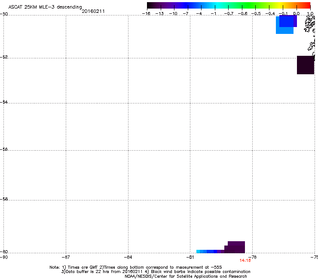Click the -13 label on the color scale
Image resolution: width=318 pixels, height=279 pixels.
coord(159,14)
